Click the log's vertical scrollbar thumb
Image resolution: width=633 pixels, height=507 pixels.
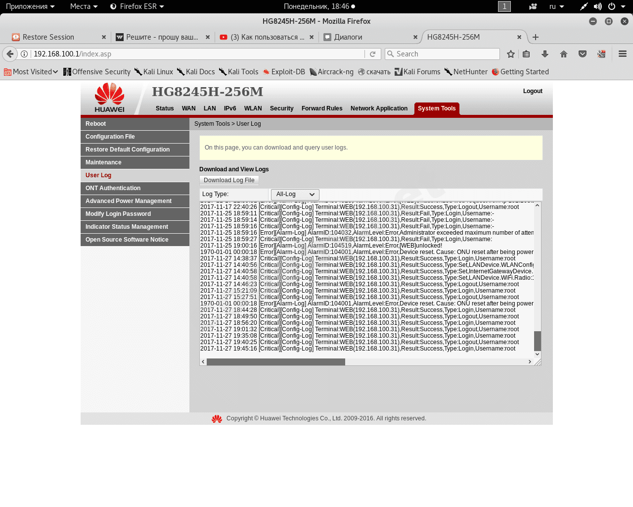click(538, 341)
